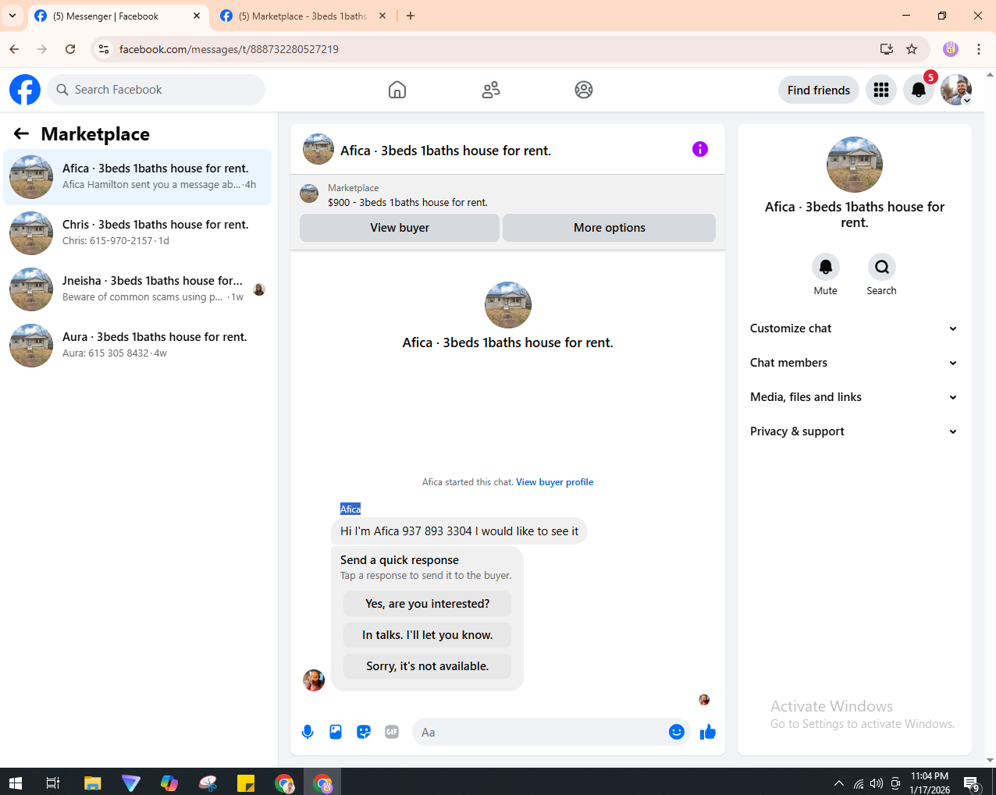Image resolution: width=996 pixels, height=795 pixels.
Task: Close the Marketplace browser tab
Action: point(382,16)
